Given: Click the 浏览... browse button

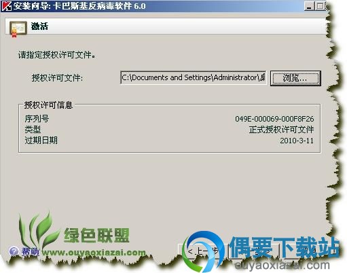Looking at the screenshot, I should click(x=295, y=78).
